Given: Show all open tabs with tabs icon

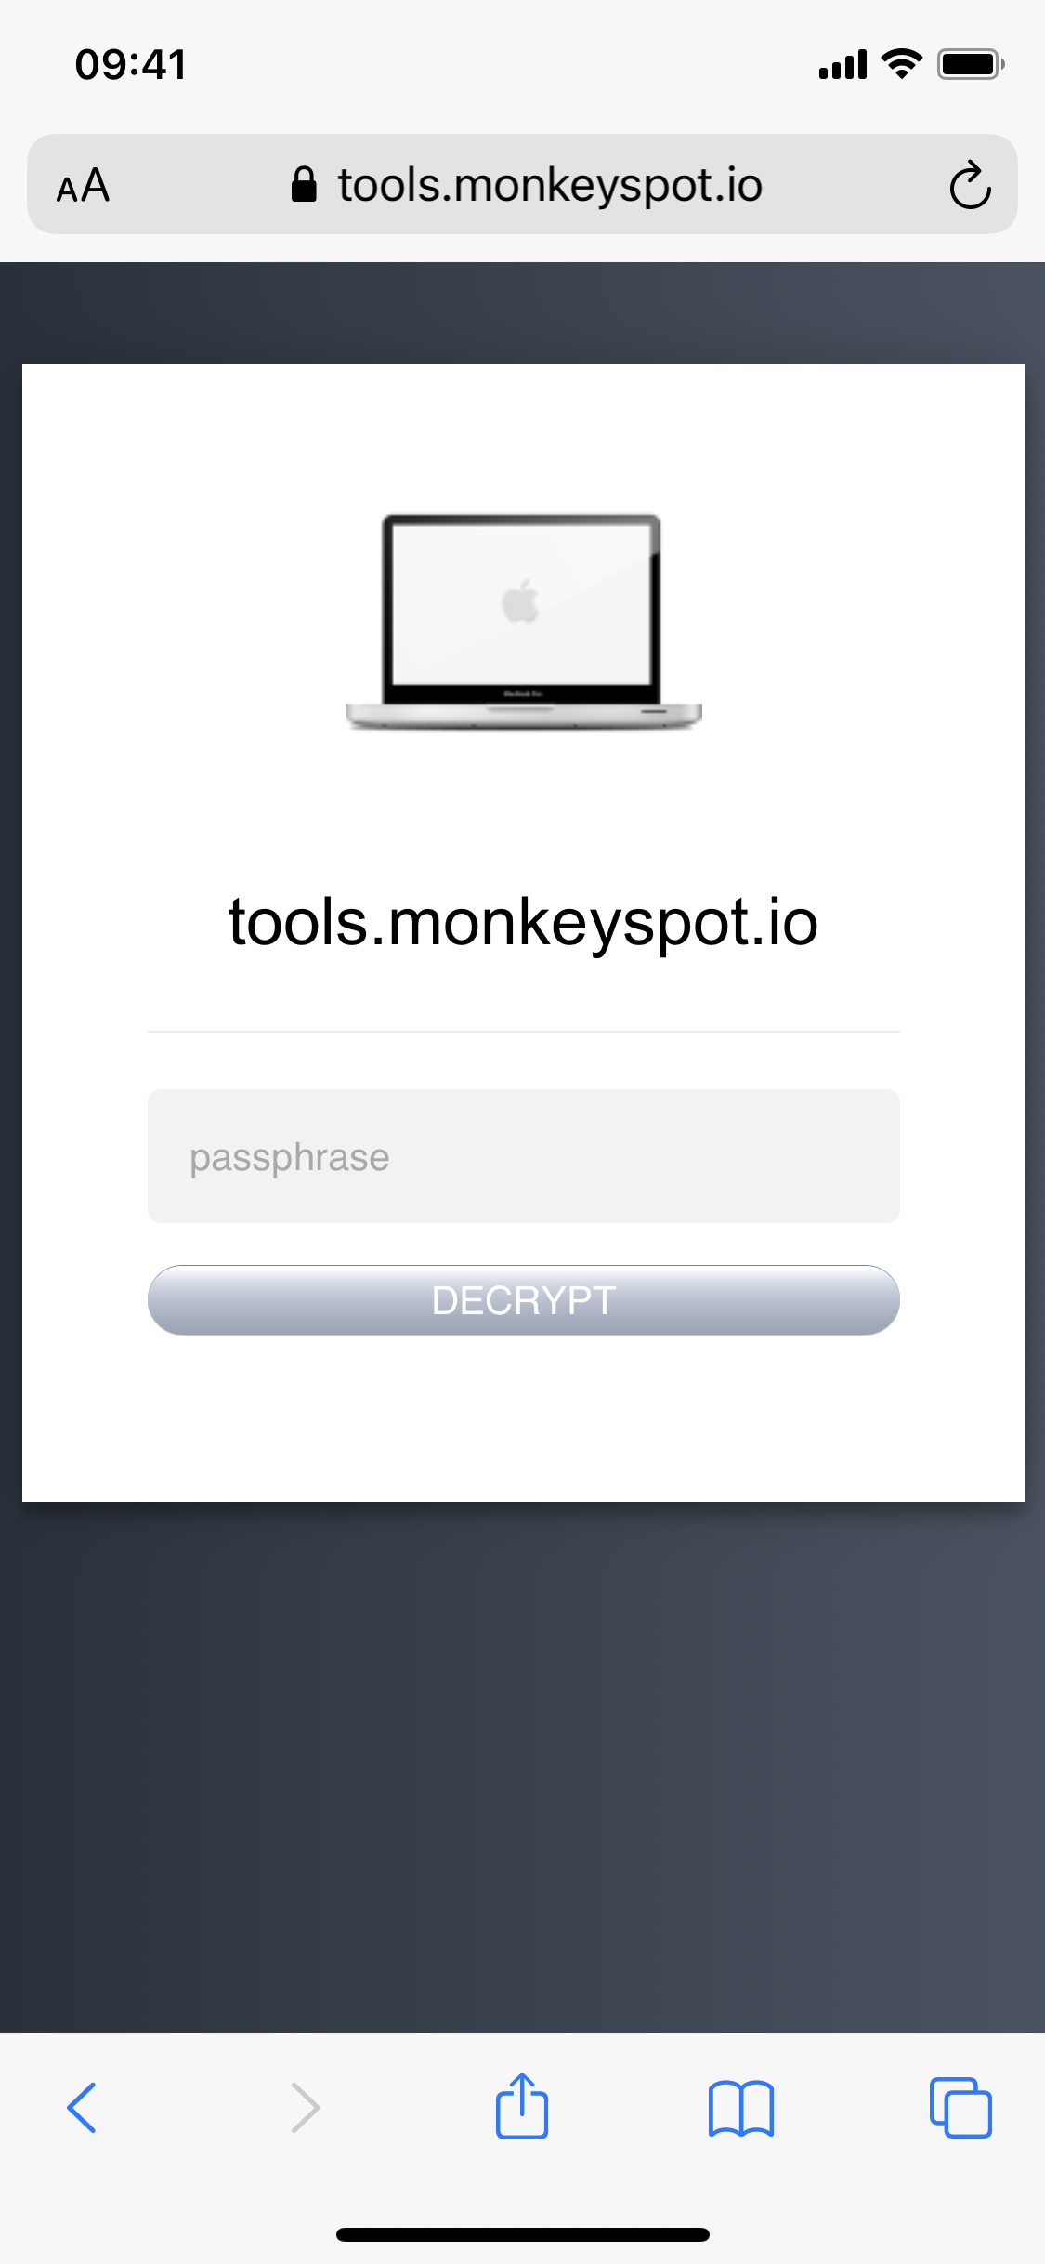Looking at the screenshot, I should click(960, 2107).
